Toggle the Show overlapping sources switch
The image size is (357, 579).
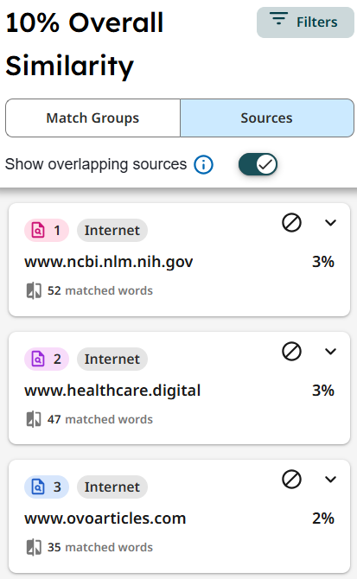click(x=258, y=164)
